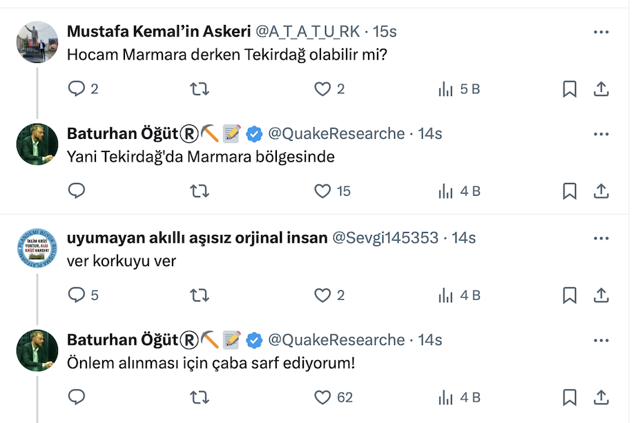Reply to 'Yani Tekirdağ'da Marmara bölgesinde' tweet
This screenshot has width=638, height=423.
pyautogui.click(x=77, y=191)
